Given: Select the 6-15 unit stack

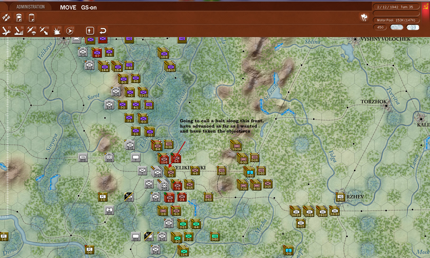Looking at the screenshot, I should point(189,184).
